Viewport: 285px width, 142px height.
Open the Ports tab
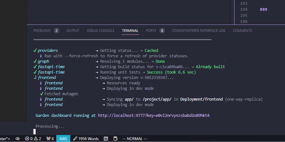(x=151, y=31)
